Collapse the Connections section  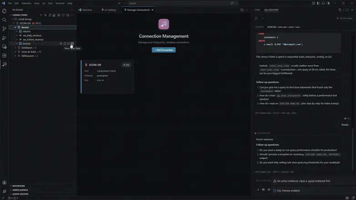tap(10, 15)
